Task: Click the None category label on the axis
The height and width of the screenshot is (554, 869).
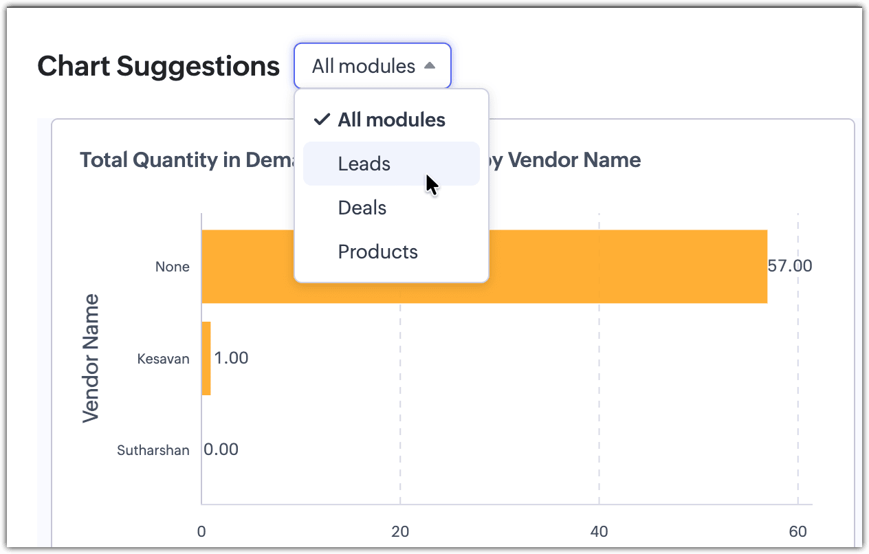Action: coord(172,267)
